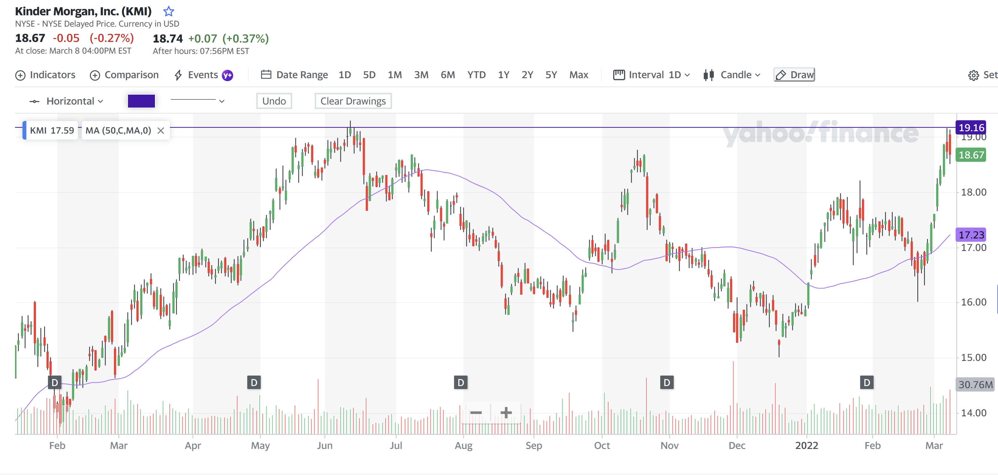Select the 2Y range
The height and width of the screenshot is (475, 998).
[527, 75]
